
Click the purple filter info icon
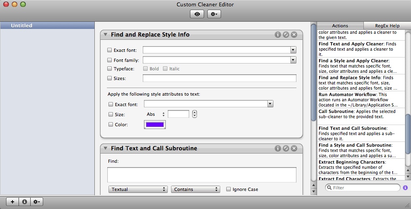405,188
